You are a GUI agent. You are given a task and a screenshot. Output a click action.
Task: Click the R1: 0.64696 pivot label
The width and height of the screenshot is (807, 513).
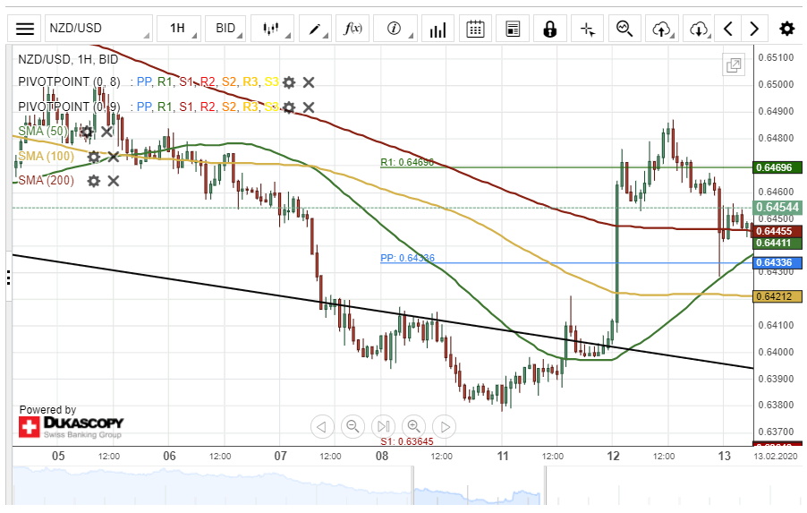(407, 163)
